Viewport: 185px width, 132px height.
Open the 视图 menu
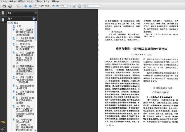pos(21,2)
